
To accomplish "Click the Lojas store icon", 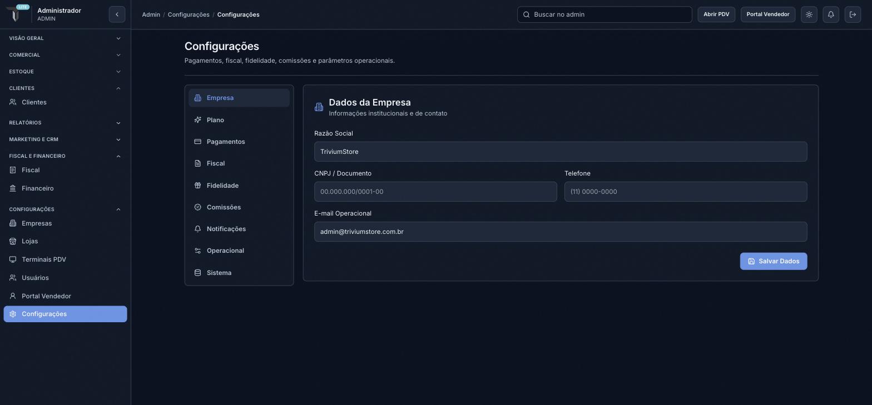I will click(13, 241).
